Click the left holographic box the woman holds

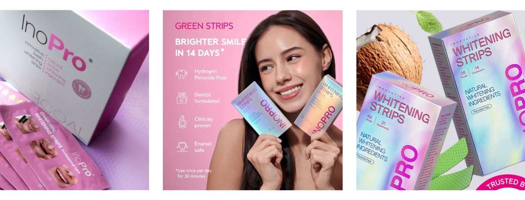coord(261,109)
